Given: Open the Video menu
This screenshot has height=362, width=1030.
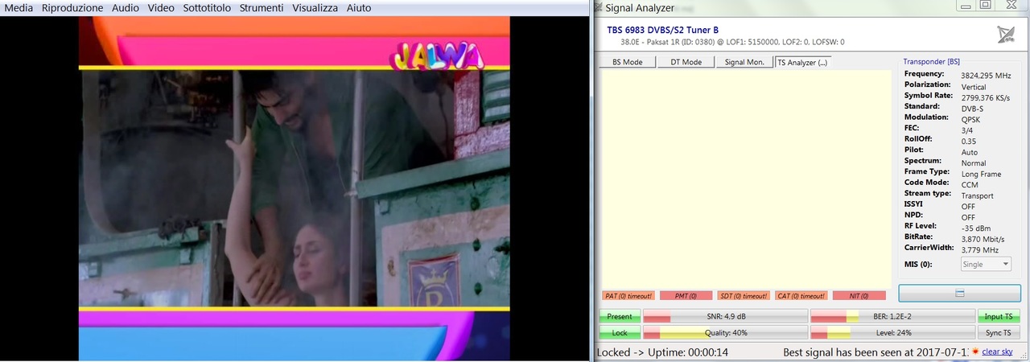Looking at the screenshot, I should pyautogui.click(x=161, y=7).
